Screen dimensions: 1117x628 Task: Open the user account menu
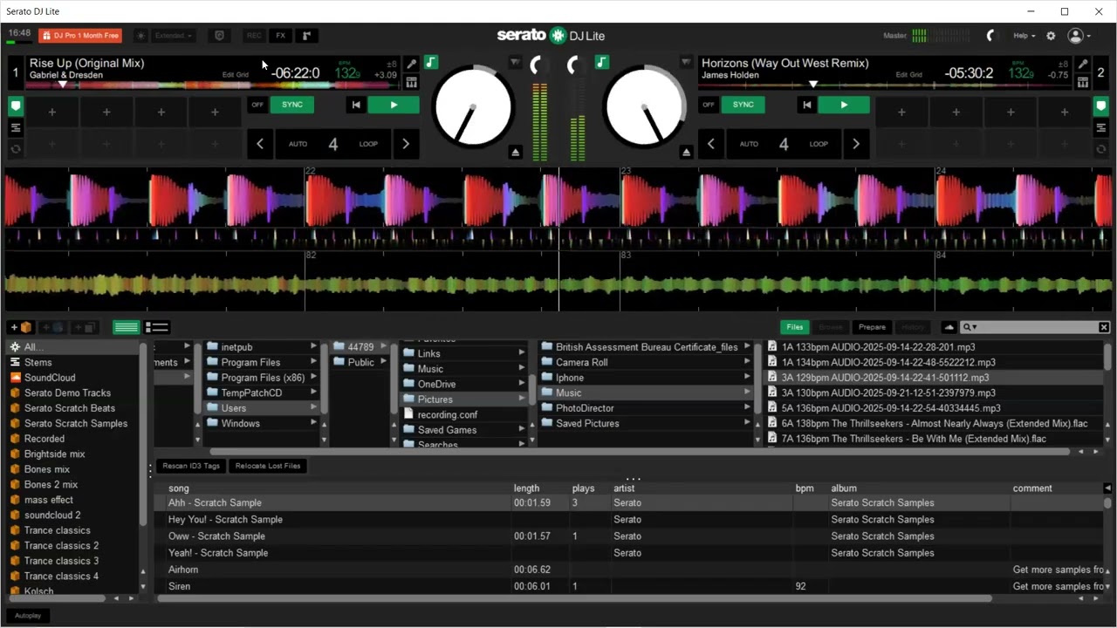(x=1079, y=36)
